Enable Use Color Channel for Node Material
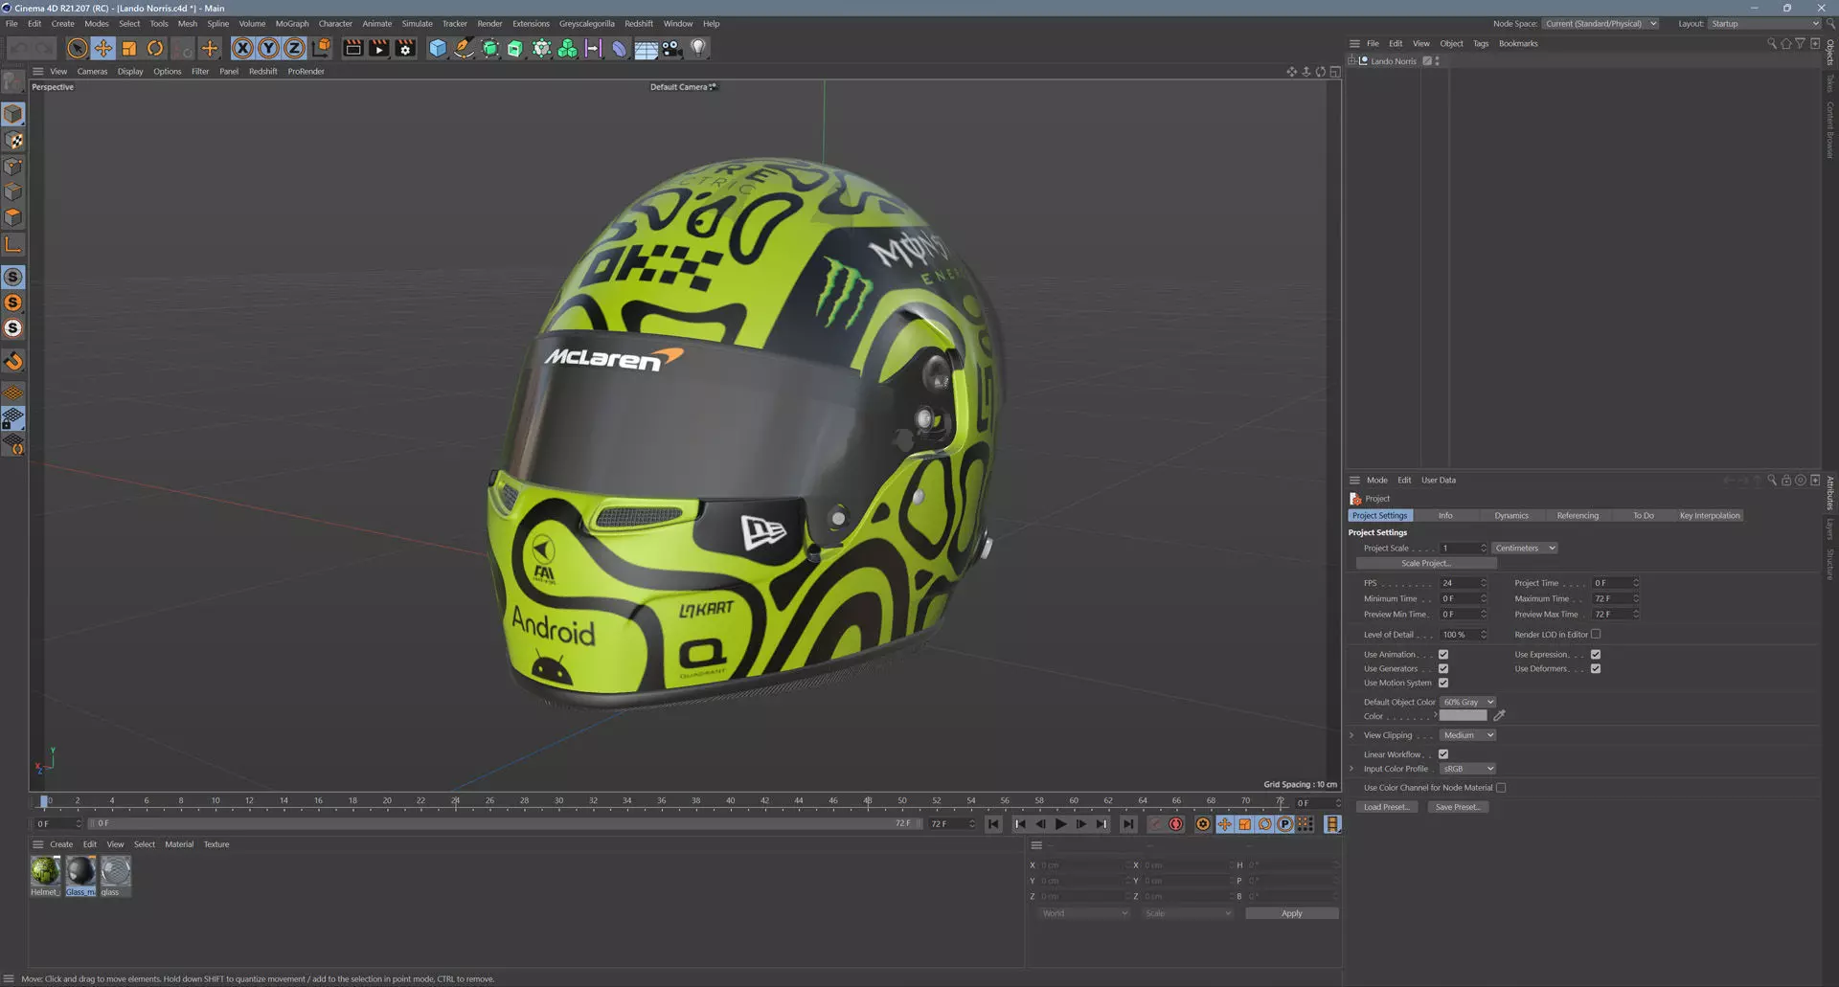1839x987 pixels. (x=1501, y=788)
